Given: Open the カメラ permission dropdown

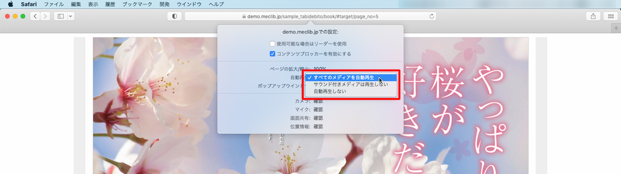Looking at the screenshot, I should pos(318,101).
